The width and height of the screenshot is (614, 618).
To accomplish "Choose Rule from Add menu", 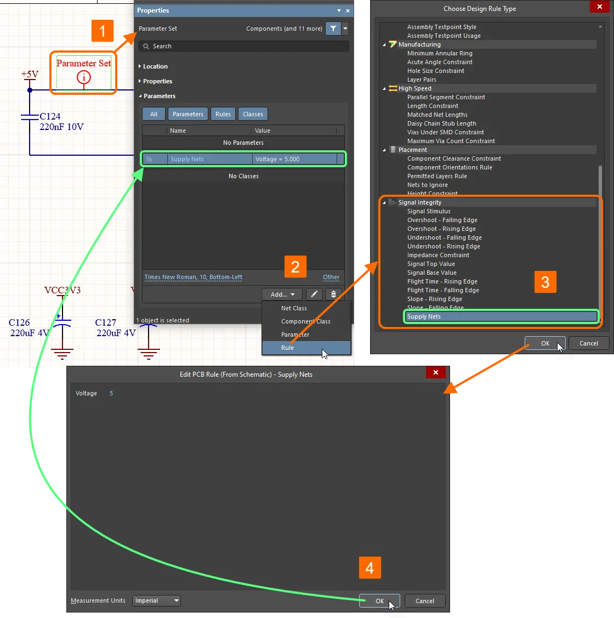I will click(306, 348).
